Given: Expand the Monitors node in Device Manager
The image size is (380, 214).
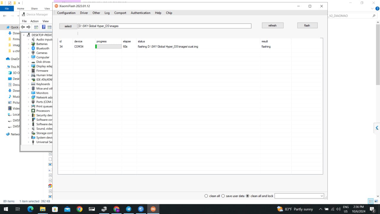Looking at the screenshot, I should [x=29, y=93].
